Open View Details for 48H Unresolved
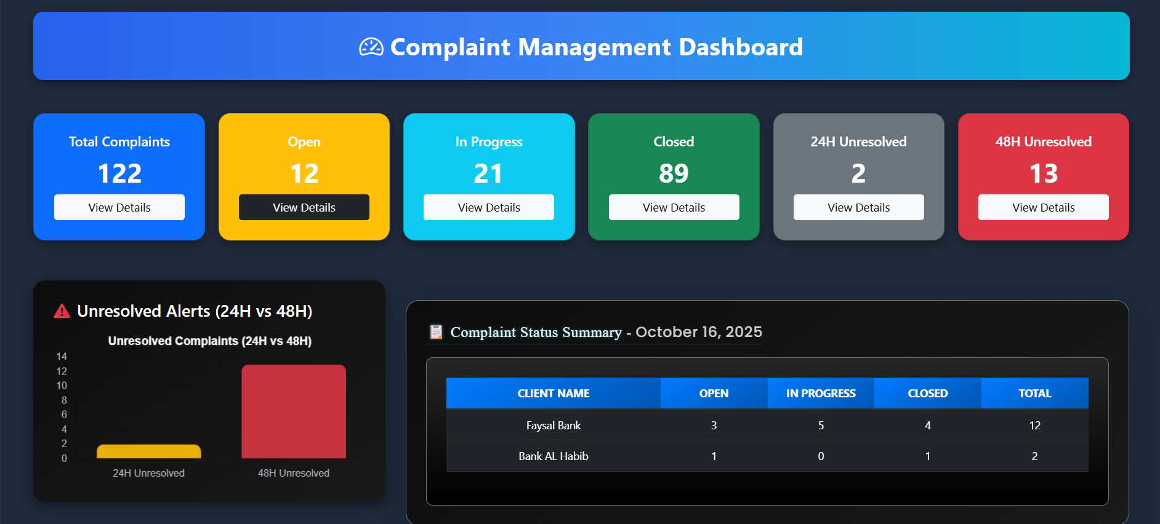The image size is (1160, 524). tap(1044, 207)
